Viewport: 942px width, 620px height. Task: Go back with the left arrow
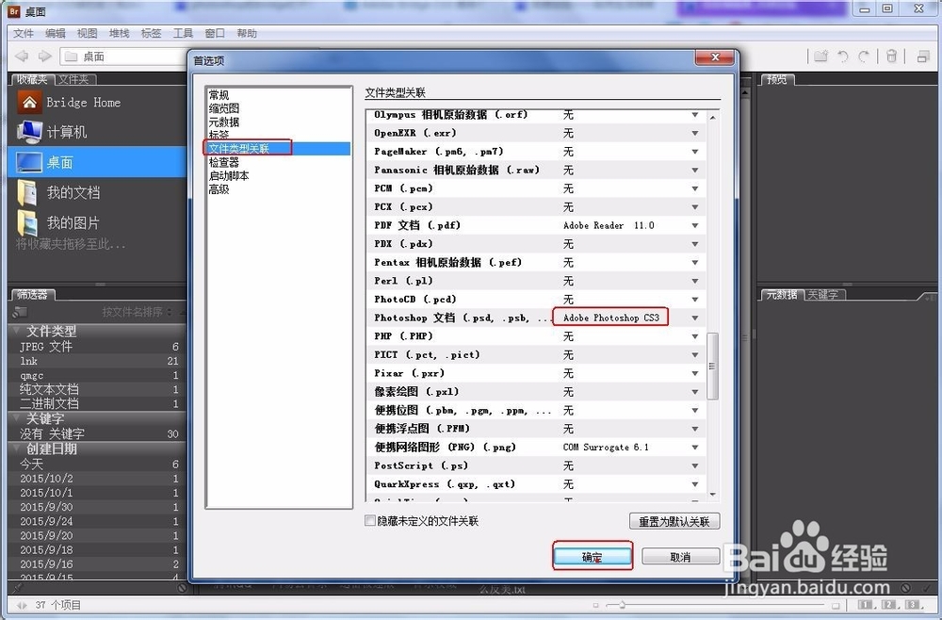(x=22, y=56)
